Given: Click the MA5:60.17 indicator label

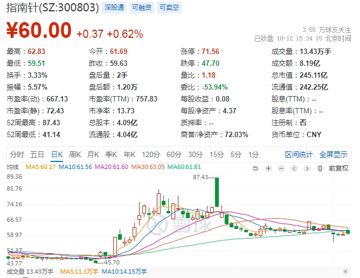Looking at the screenshot, I should [x=40, y=167].
